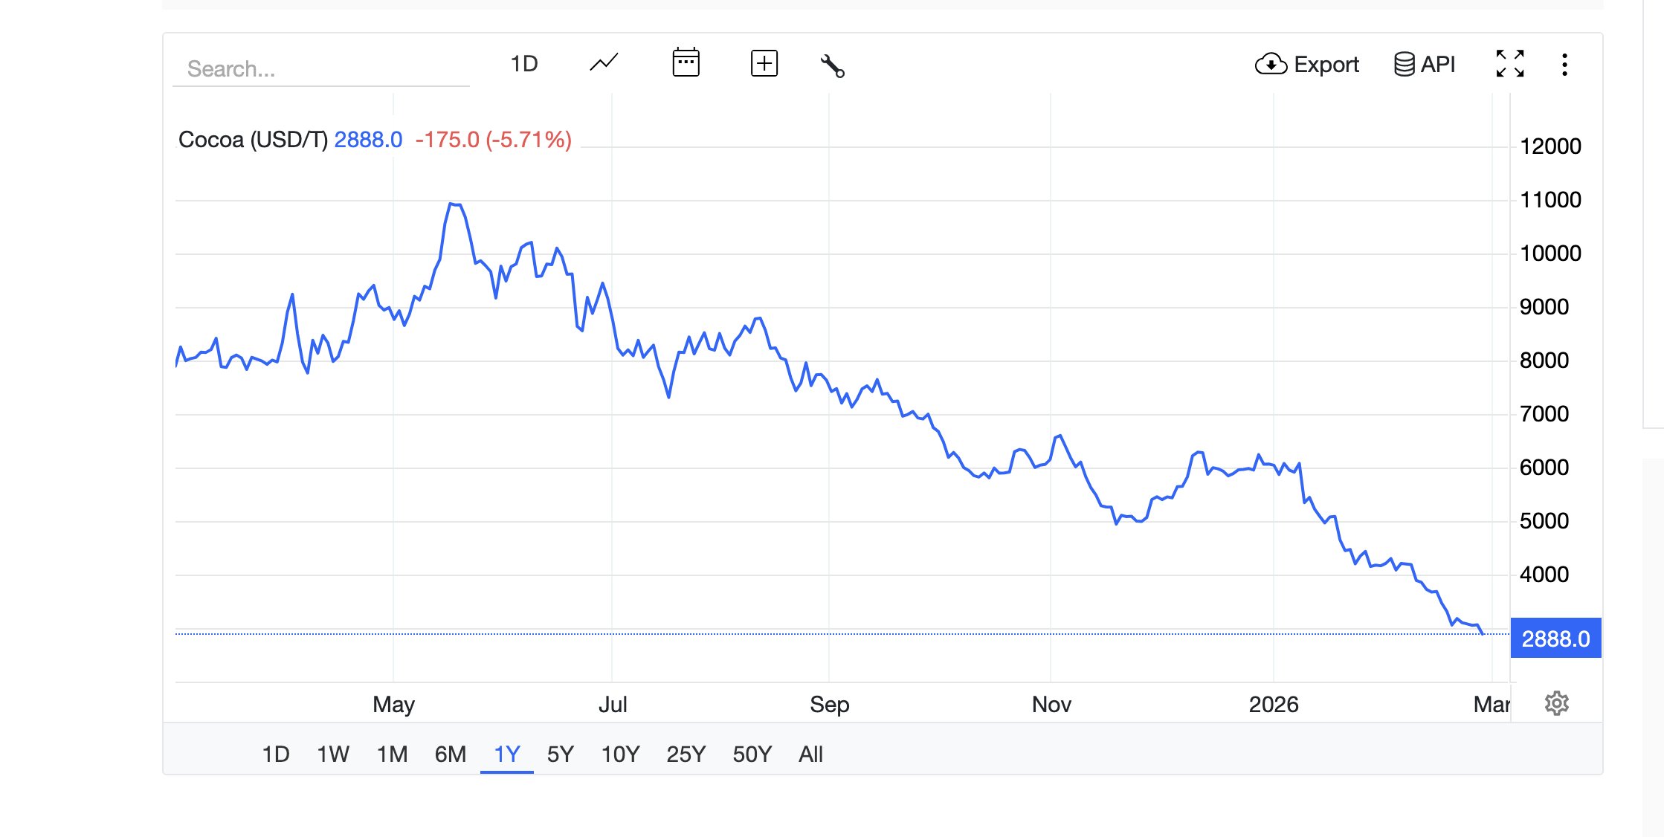Click the Search input field
Screen dimensions: 1664x837
point(320,69)
